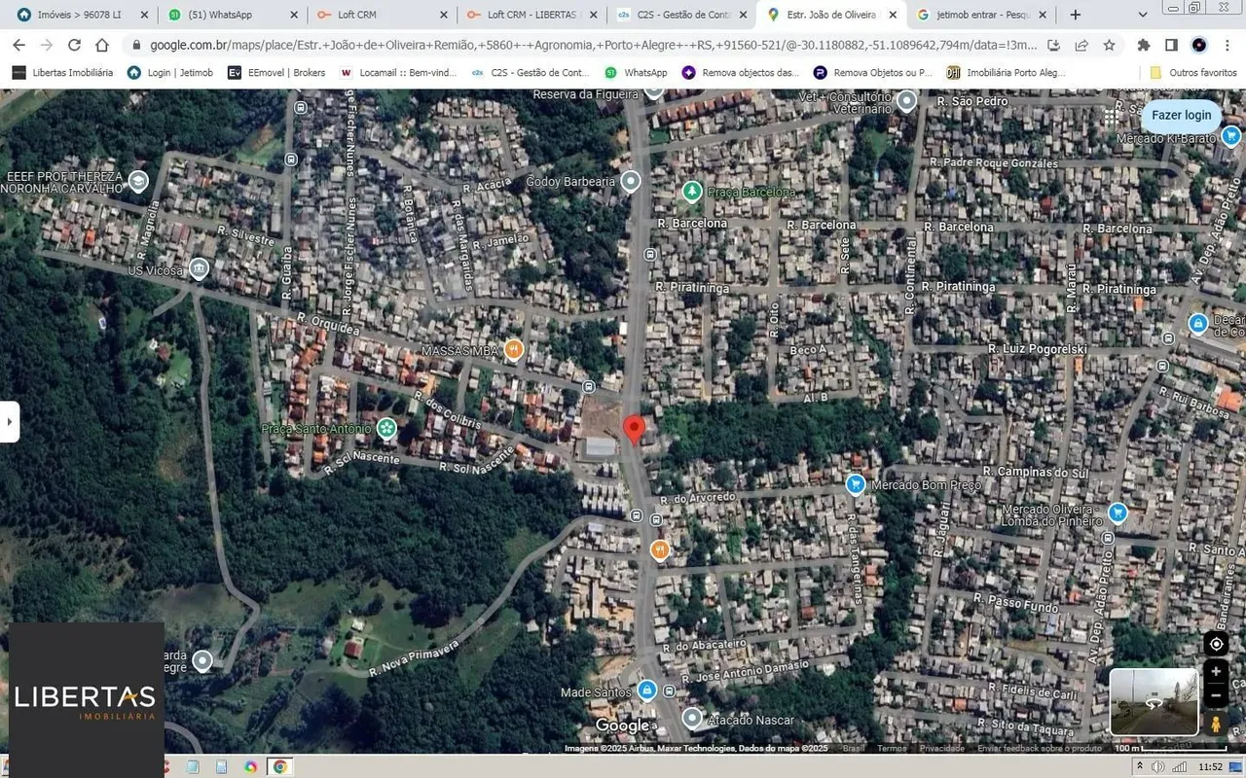Viewport: 1246px width, 778px height.
Task: Go back to previous page
Action: coord(18,45)
